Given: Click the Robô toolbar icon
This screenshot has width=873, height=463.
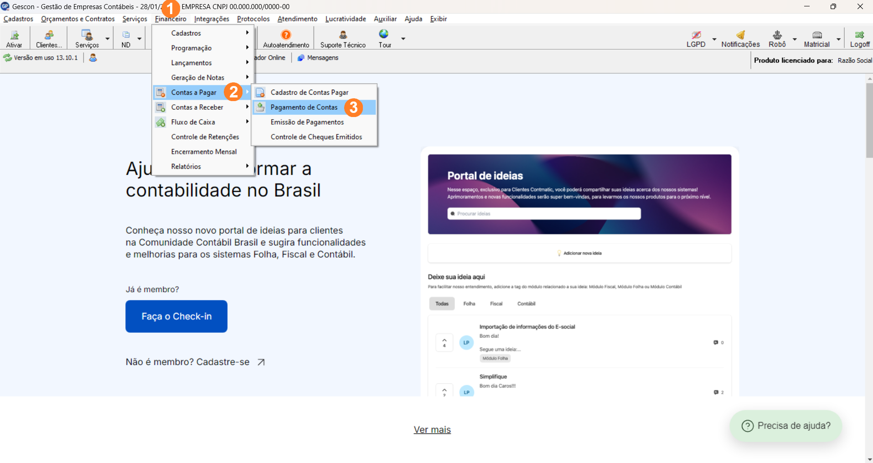Looking at the screenshot, I should pos(777,35).
